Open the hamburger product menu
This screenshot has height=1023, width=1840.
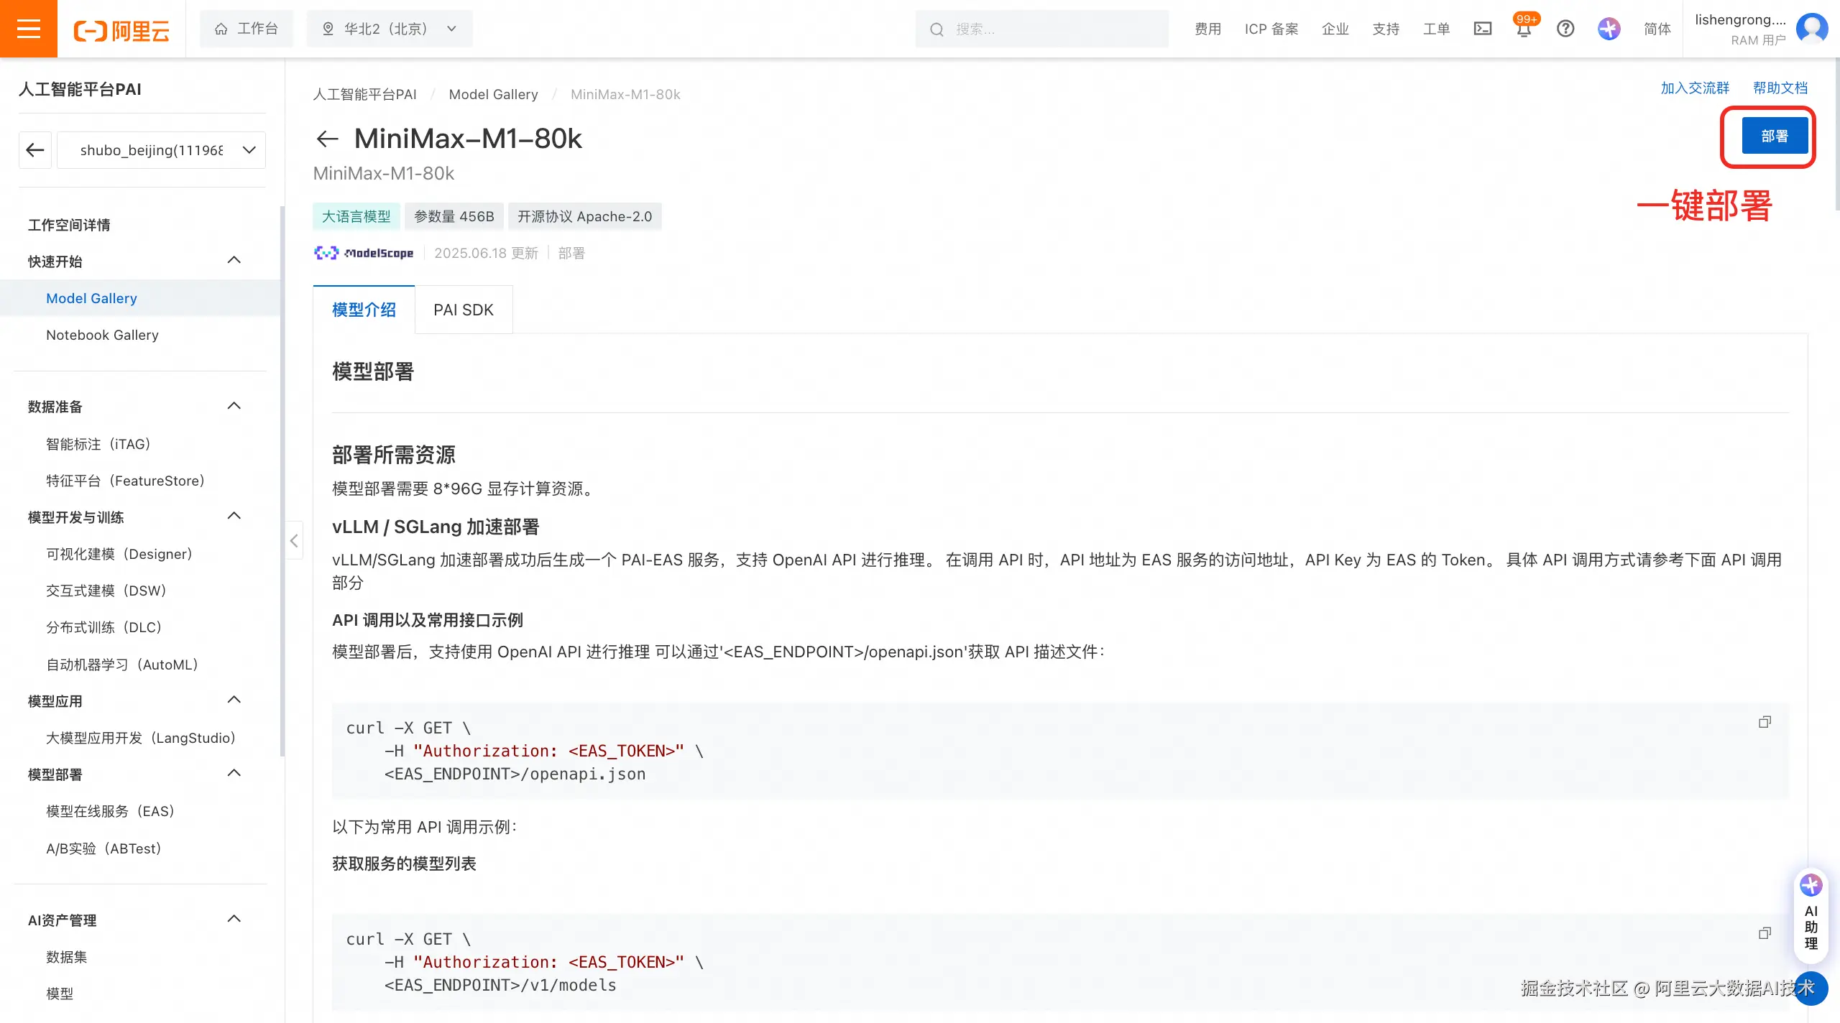click(x=28, y=29)
